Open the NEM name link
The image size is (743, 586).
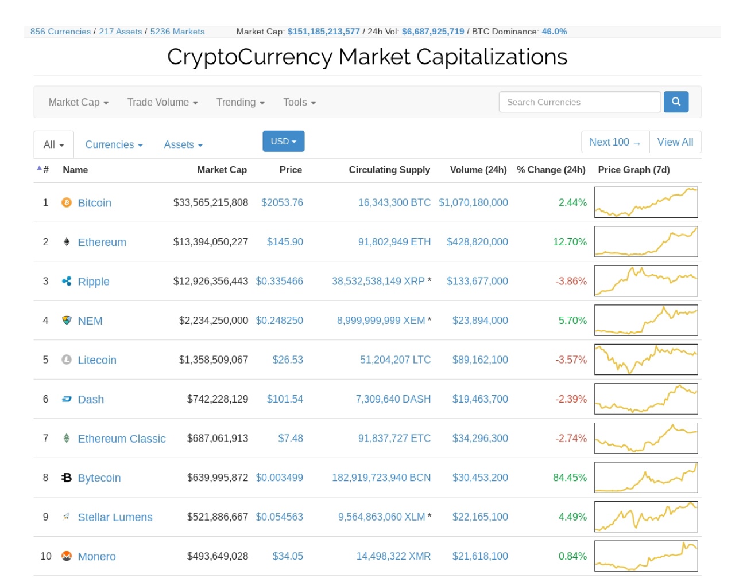tap(90, 321)
